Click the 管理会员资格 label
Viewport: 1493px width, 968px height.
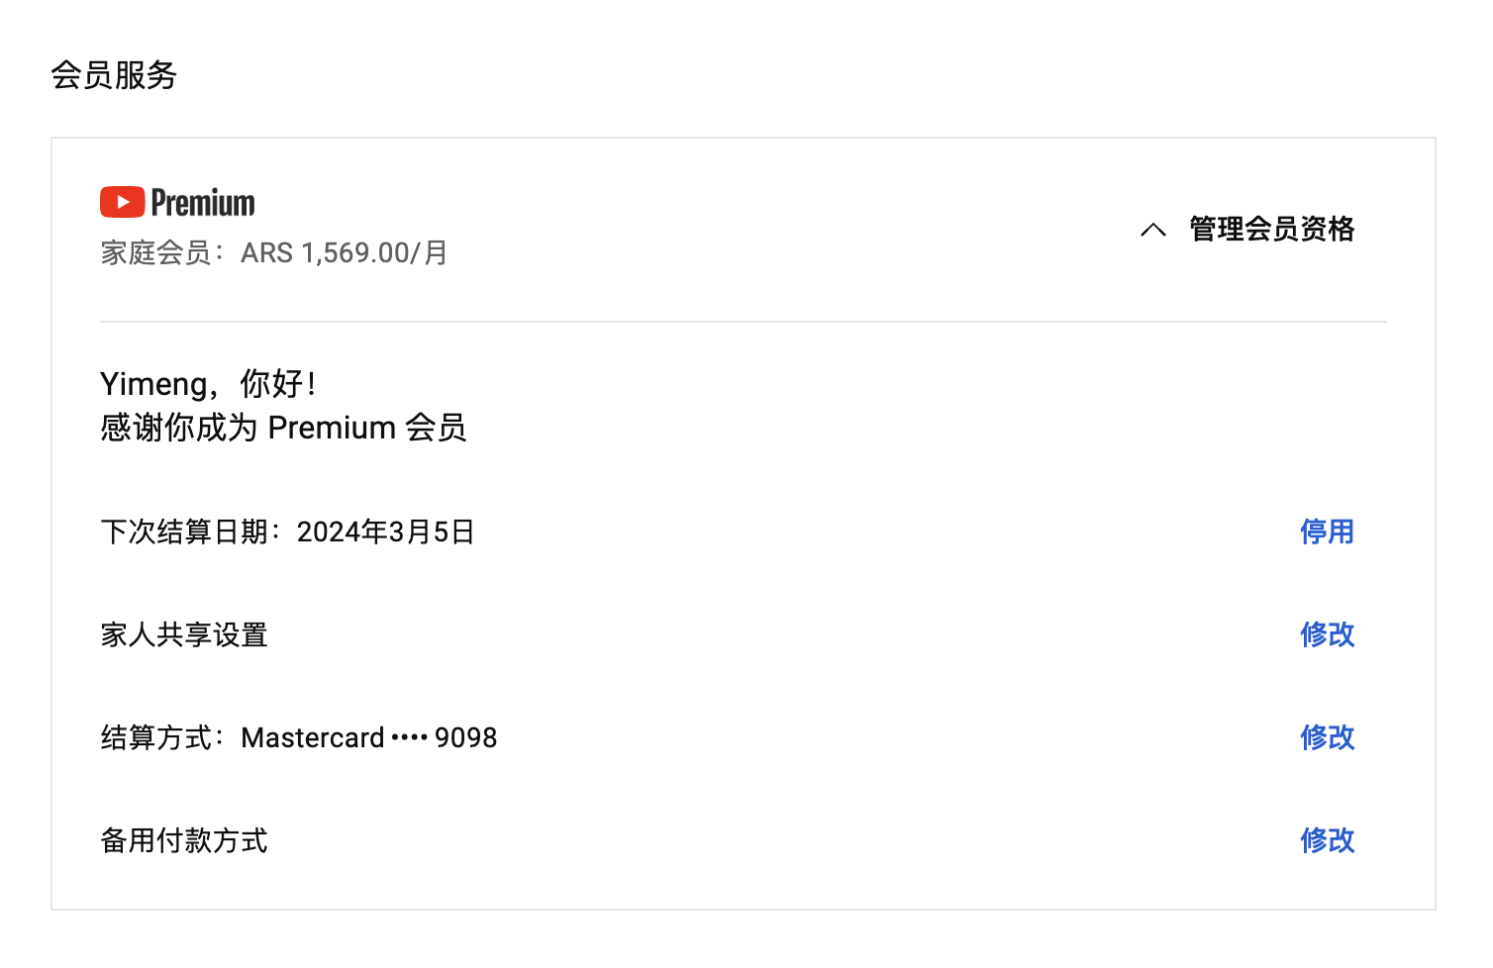click(x=1271, y=230)
